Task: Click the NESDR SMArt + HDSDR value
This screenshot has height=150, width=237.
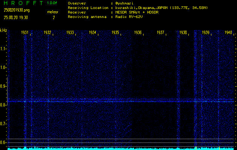Action: coord(137,12)
